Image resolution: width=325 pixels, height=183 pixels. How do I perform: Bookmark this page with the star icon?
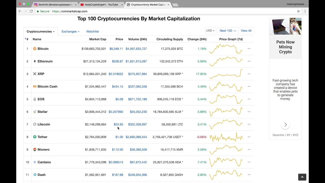298,11
